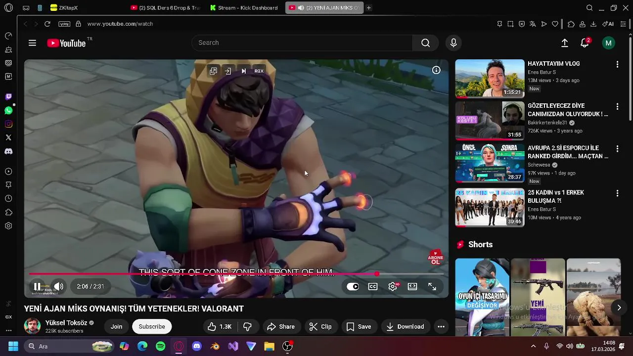633x356 pixels.
Task: Bookmark the page with the heart icon
Action: click(x=555, y=24)
